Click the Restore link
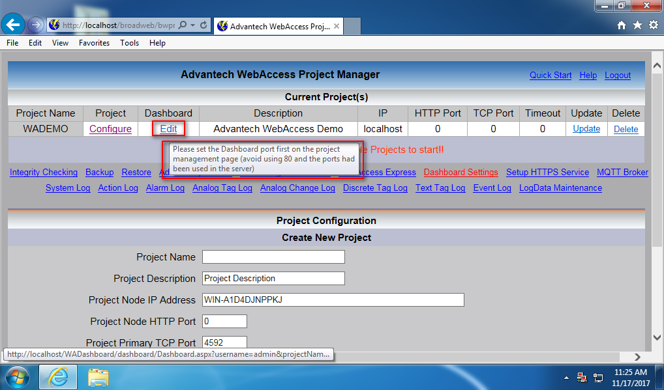 point(136,173)
